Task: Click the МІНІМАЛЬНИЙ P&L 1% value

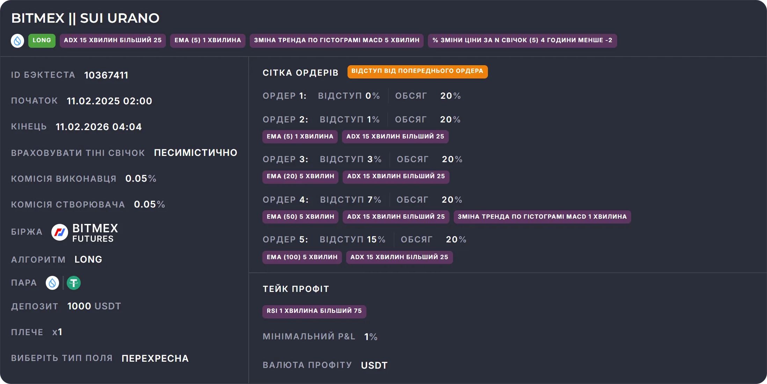Action: coord(370,337)
